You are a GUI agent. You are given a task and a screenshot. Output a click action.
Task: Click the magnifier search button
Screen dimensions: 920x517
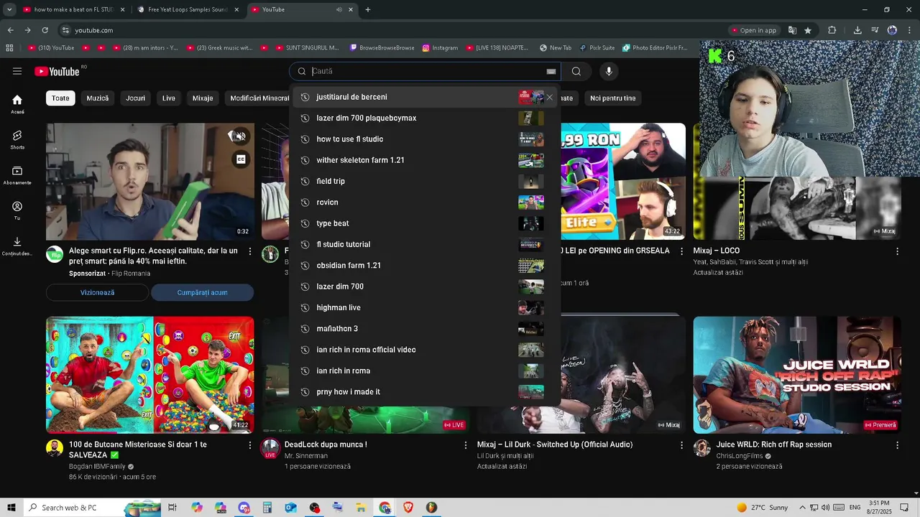576,71
